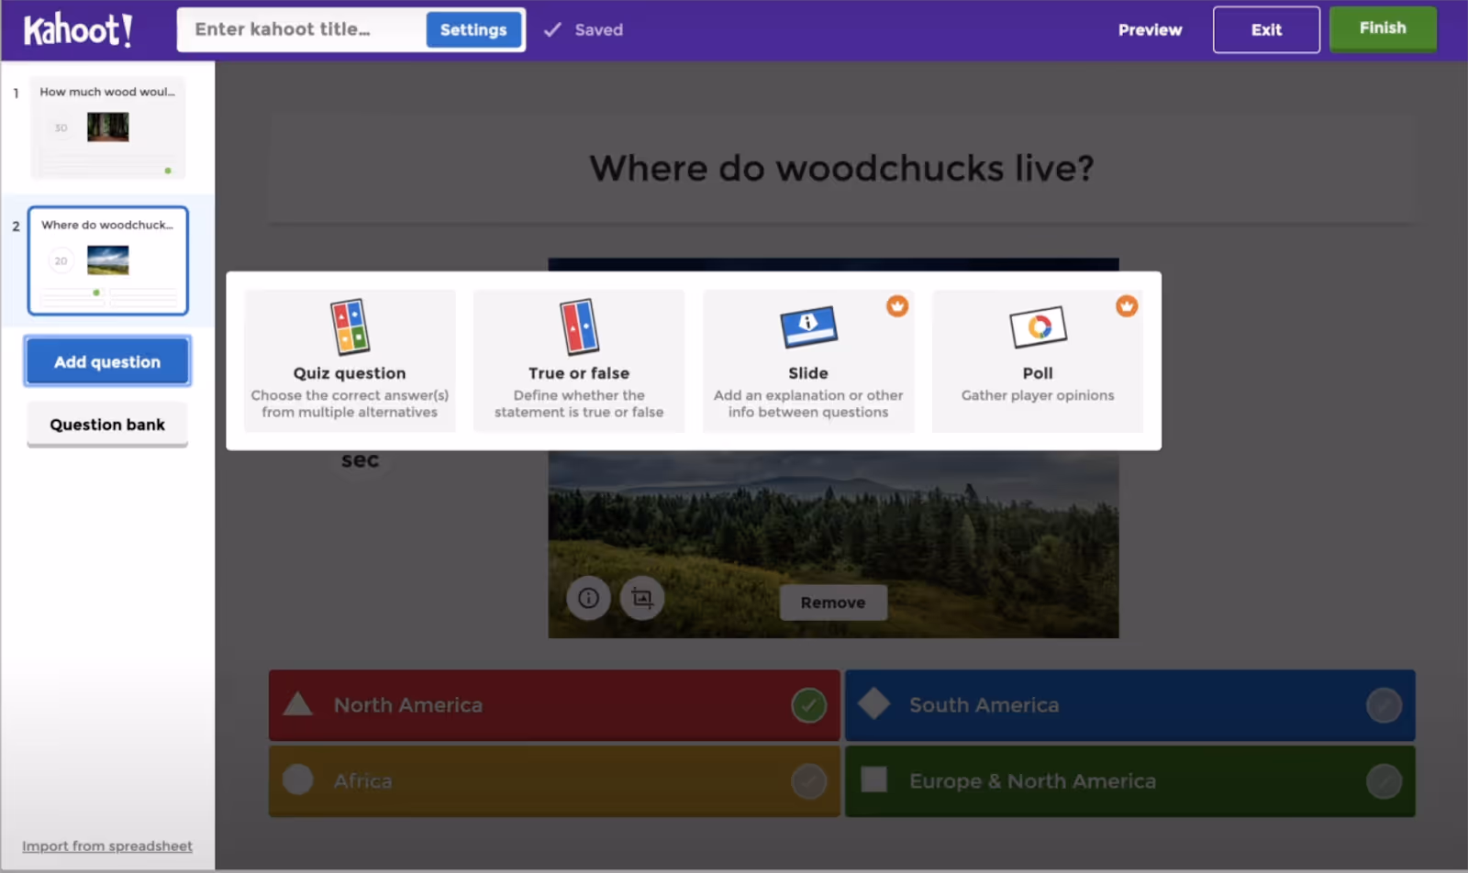Click the Saved checkmark icon
This screenshot has width=1468, height=873.
coord(552,29)
